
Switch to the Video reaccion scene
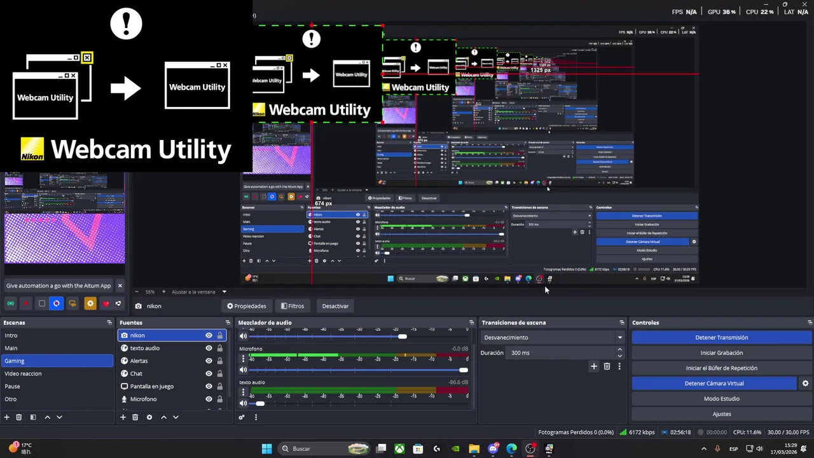[57, 373]
